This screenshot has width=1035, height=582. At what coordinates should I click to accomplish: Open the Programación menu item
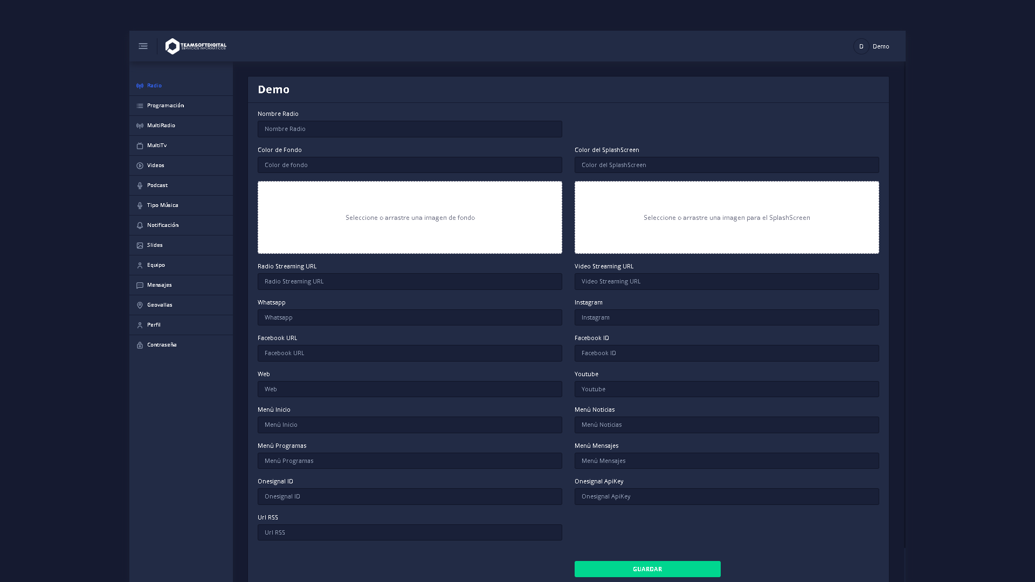pyautogui.click(x=165, y=106)
